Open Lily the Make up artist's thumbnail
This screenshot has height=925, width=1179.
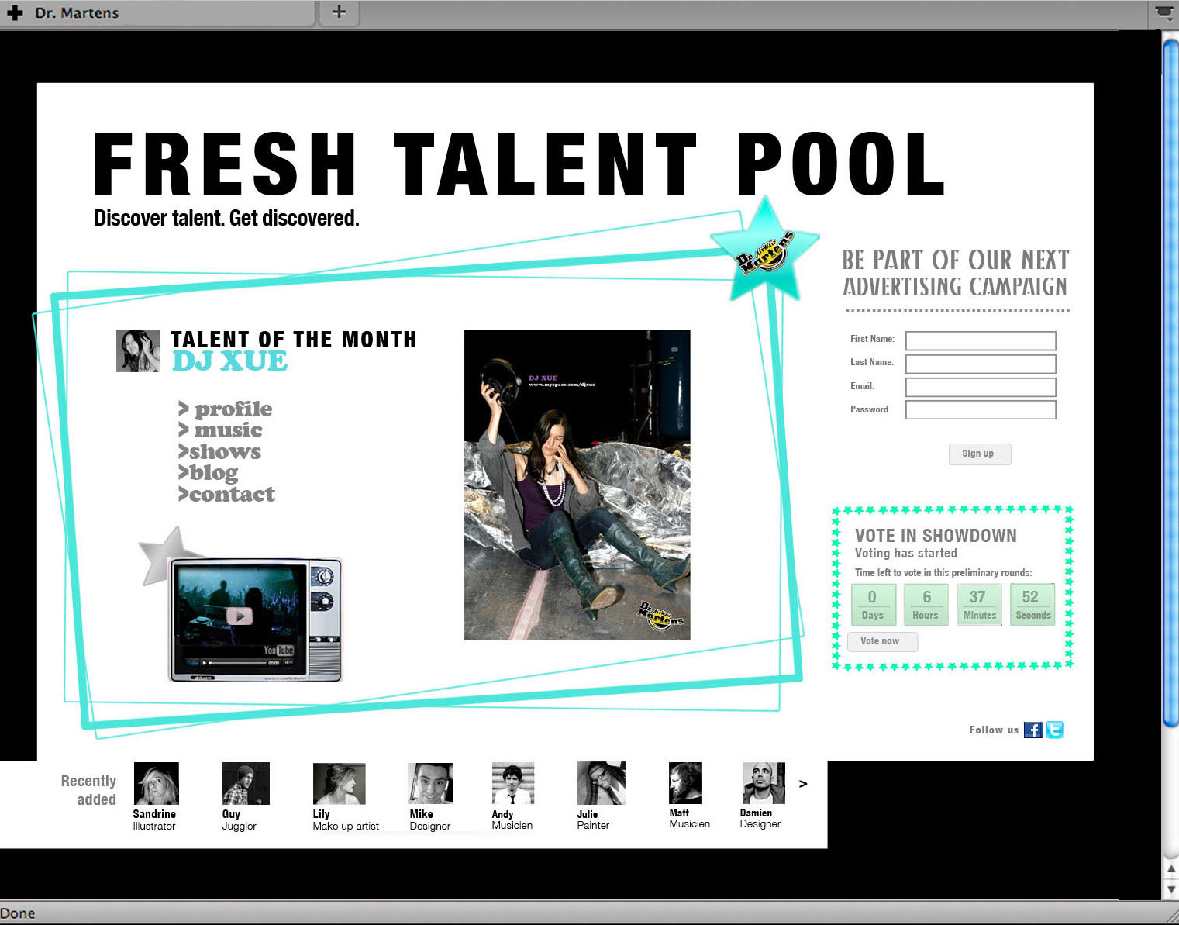[x=339, y=784]
